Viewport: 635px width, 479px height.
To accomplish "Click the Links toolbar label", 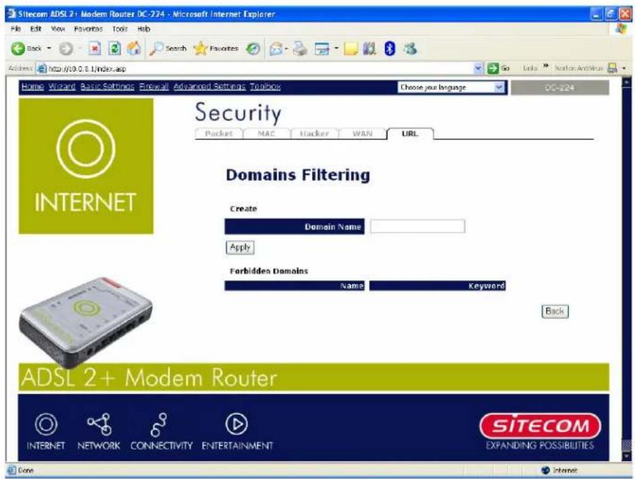I will [530, 68].
